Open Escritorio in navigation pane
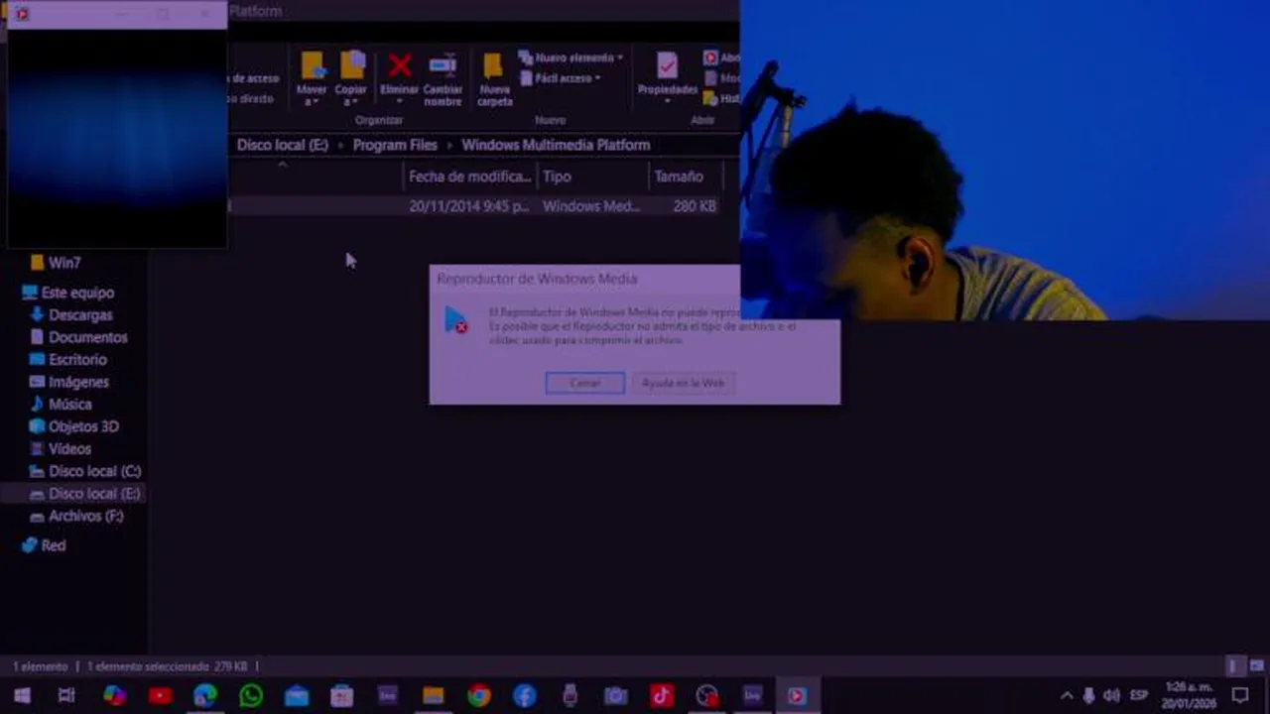 pyautogui.click(x=67, y=359)
